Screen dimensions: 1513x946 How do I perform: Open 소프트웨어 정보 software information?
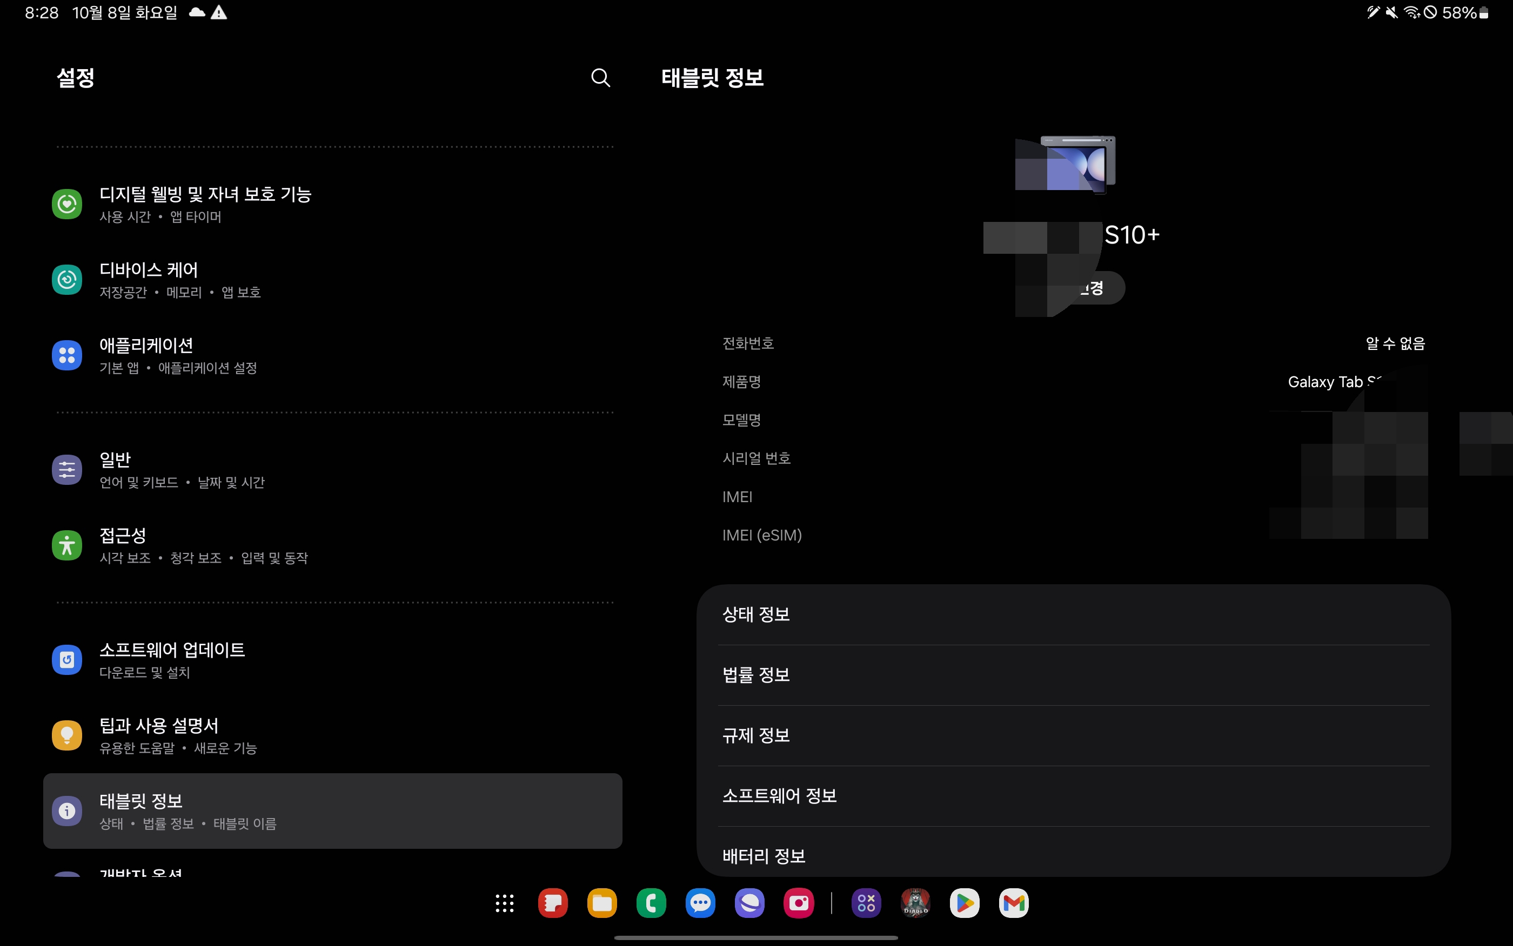click(x=1073, y=796)
